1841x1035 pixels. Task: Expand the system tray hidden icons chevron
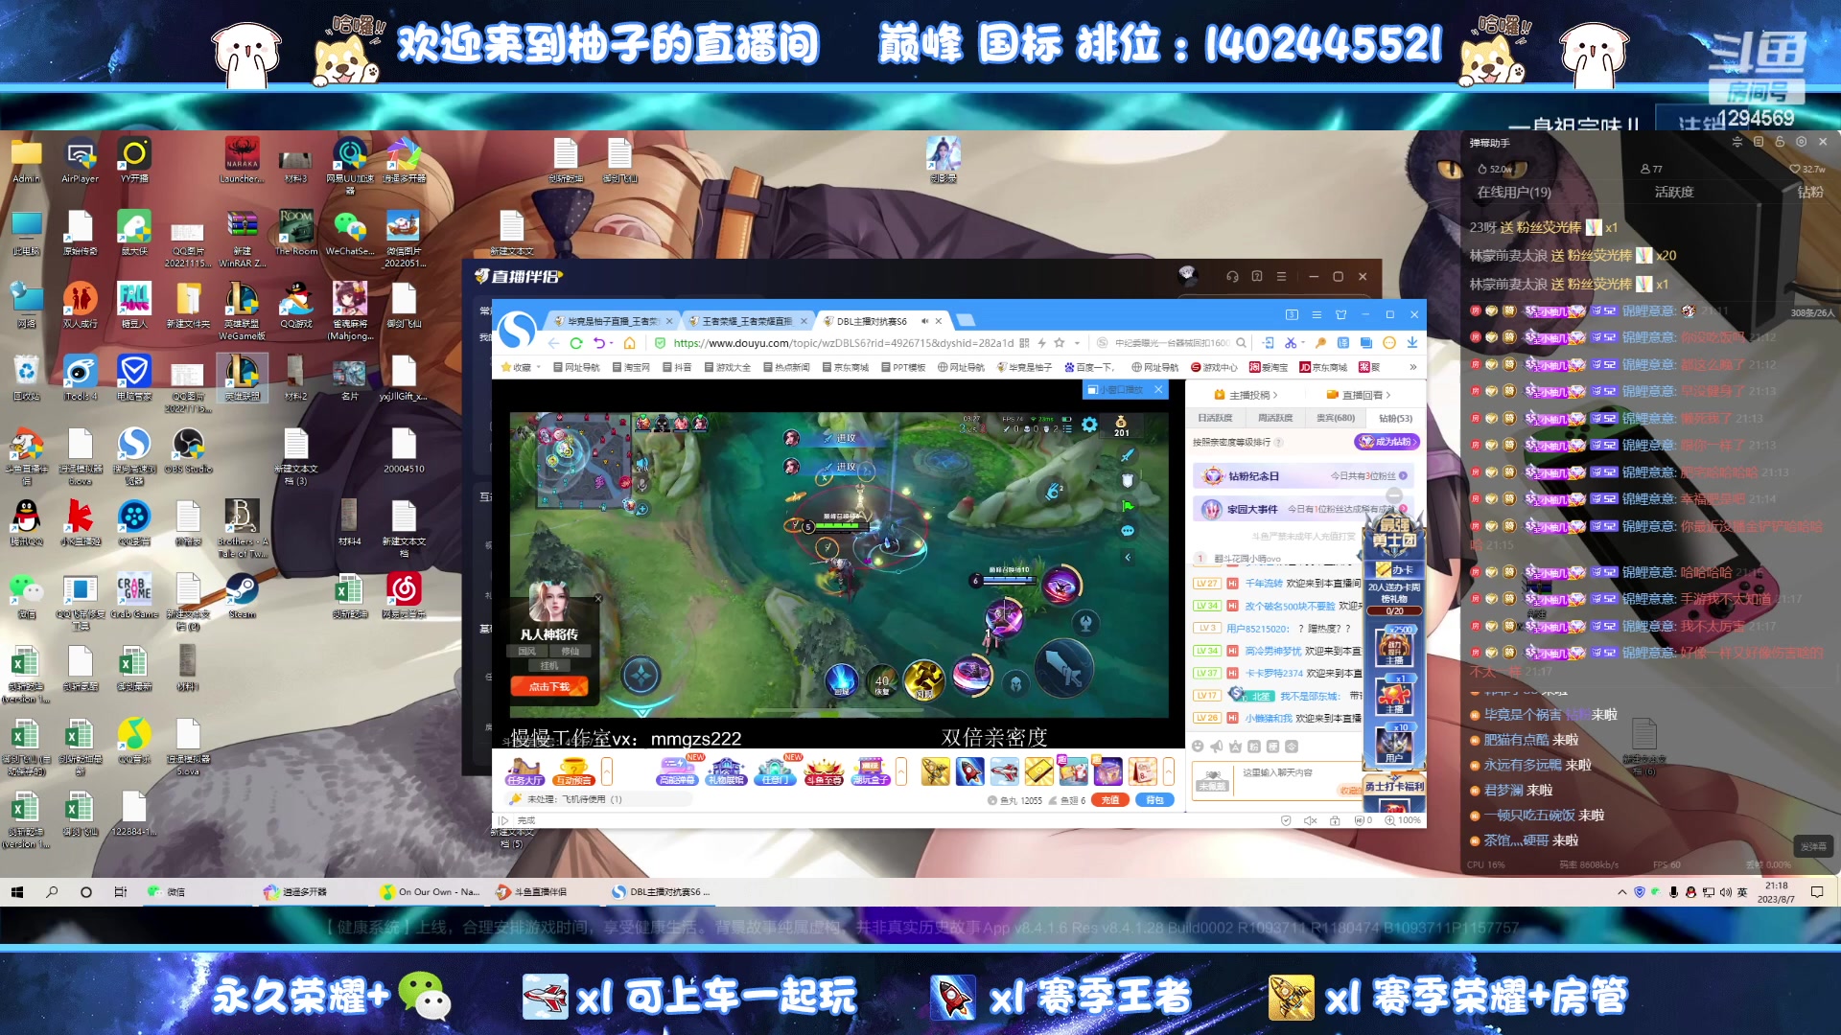[1621, 891]
